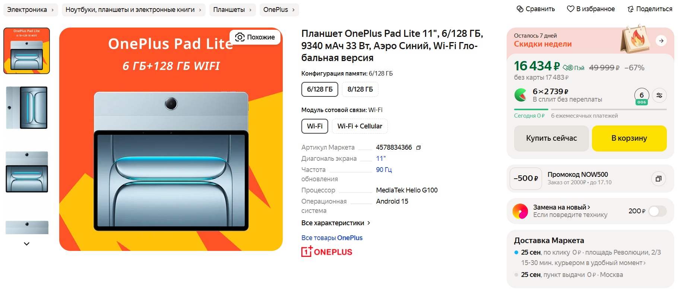Expand Все характеристики specifications list
The width and height of the screenshot is (678, 290).
(336, 223)
